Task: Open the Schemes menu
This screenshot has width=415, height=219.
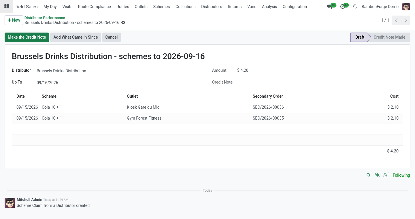Action: coord(161,7)
